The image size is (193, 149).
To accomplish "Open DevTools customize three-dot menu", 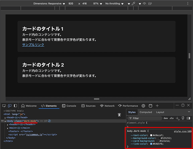I will click(x=177, y=105).
